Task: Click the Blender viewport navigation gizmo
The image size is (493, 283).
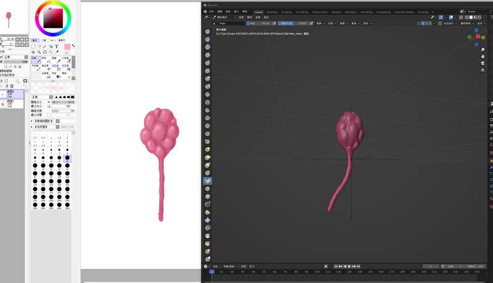Action: coord(478,36)
